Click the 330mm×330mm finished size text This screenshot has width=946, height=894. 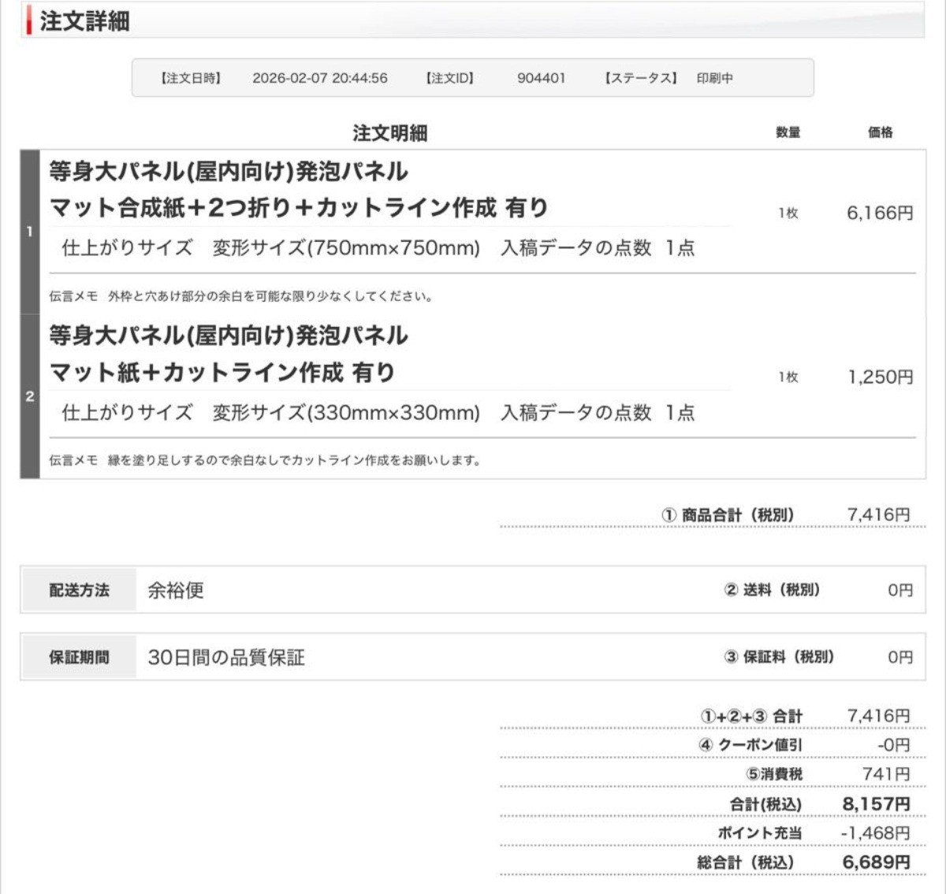346,413
